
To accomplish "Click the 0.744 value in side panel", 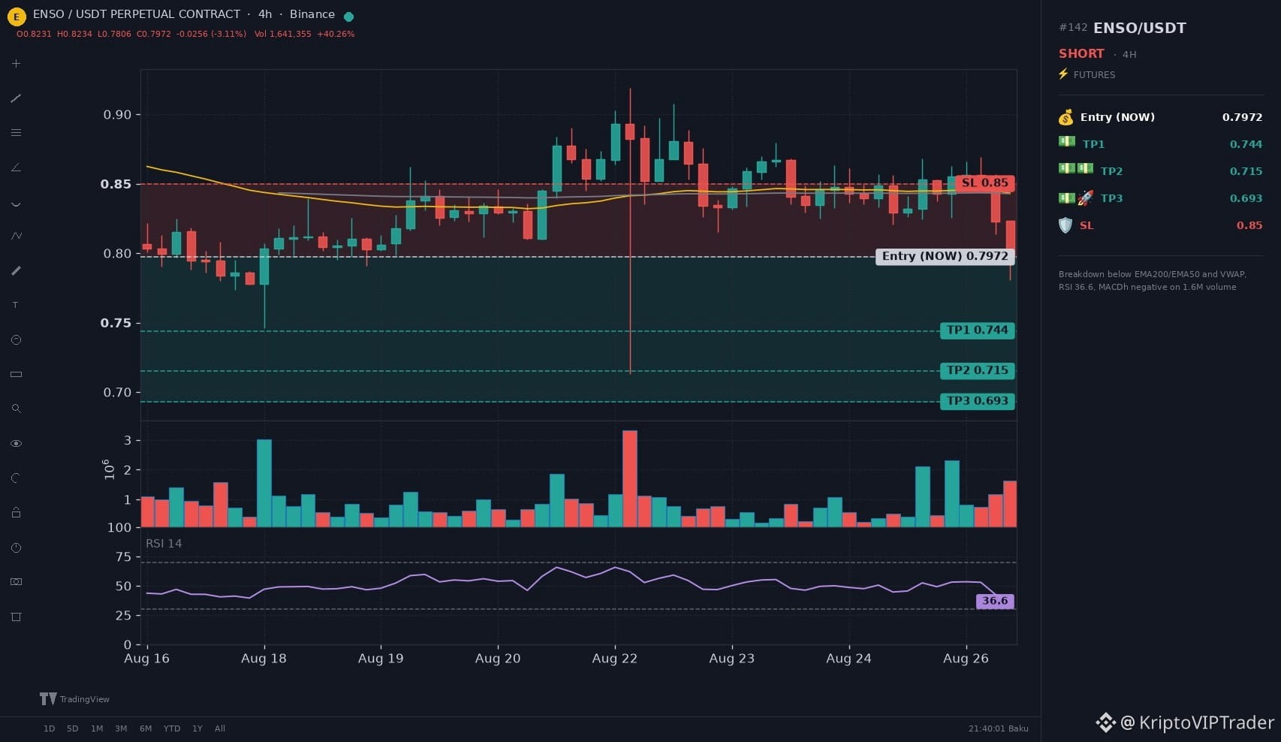I will [1246, 144].
